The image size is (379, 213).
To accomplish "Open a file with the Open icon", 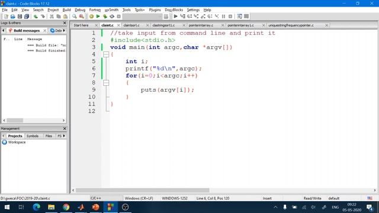I will pyautogui.click(x=13, y=17).
